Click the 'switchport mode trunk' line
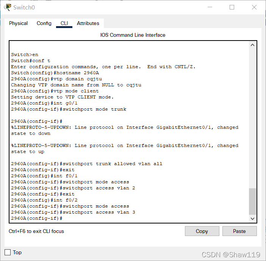The width and height of the screenshot is (266, 261). point(69,109)
